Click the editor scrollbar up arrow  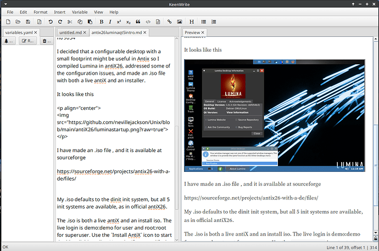[177, 38]
